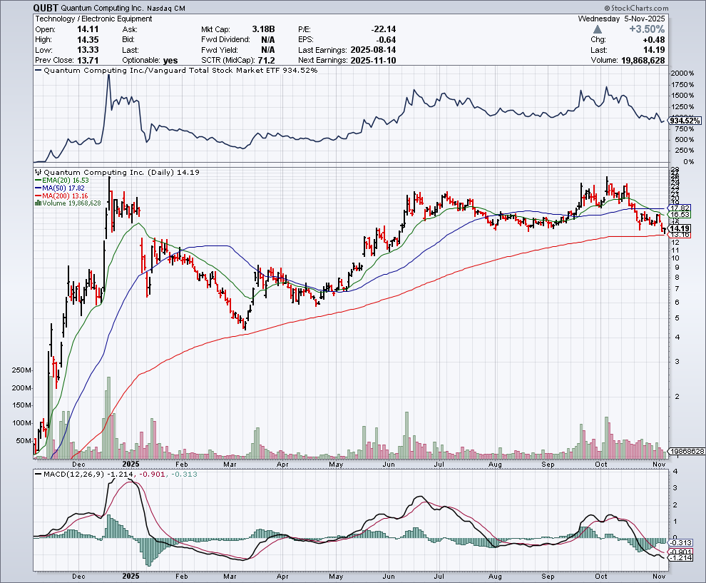The image size is (706, 583).
Task: Click the Prev Close value 13.71
Action: 88,61
